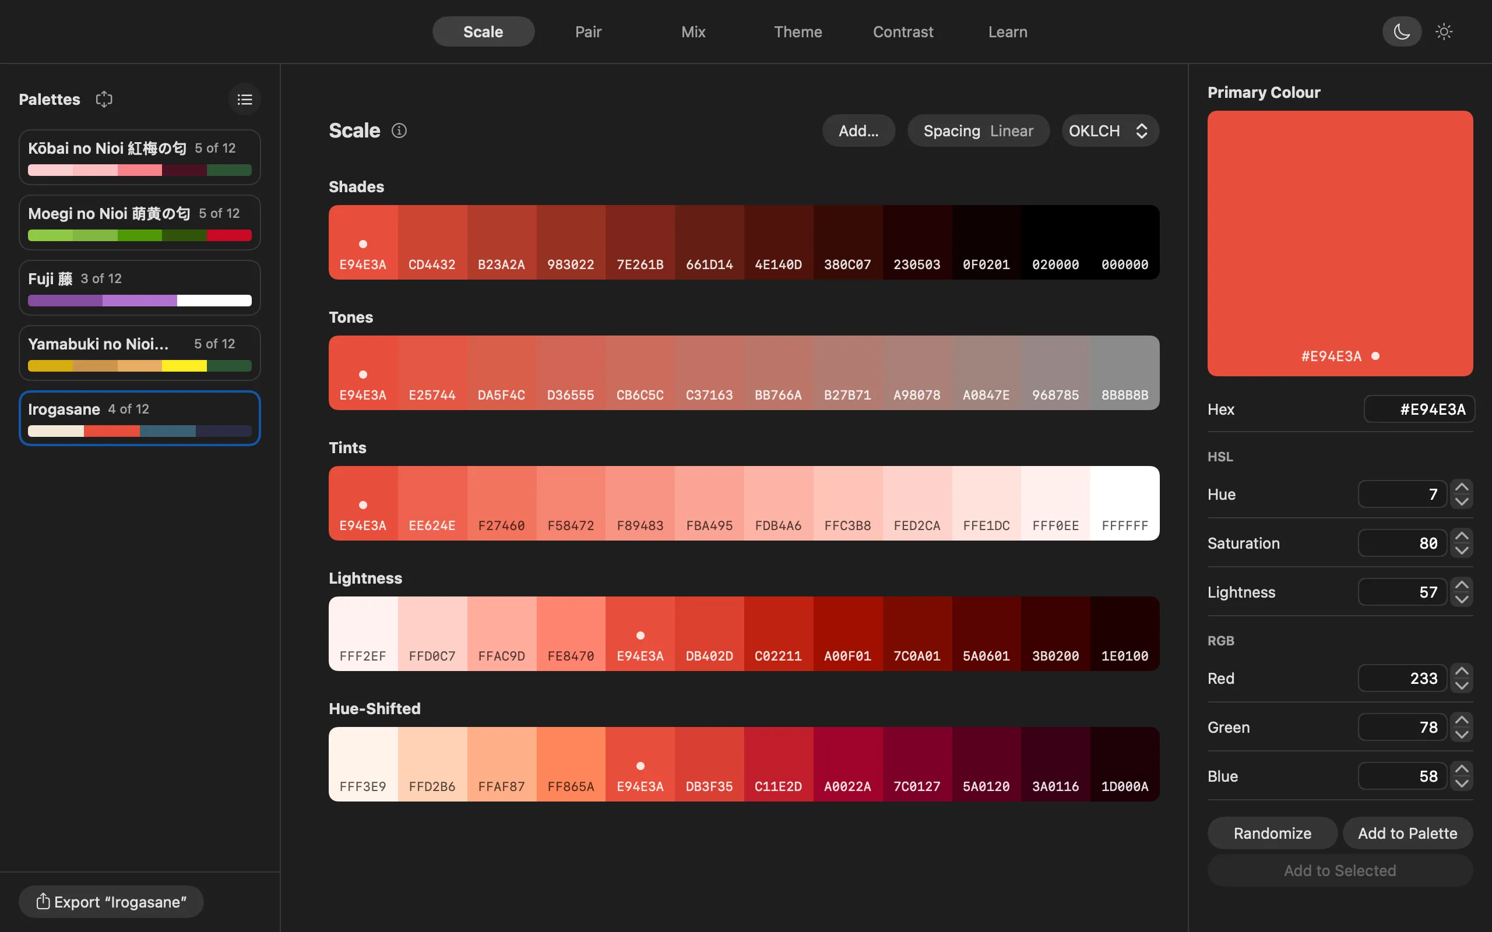Screen dimensions: 1492x932
Task: Click the Lightness value field in HSL
Action: coord(1402,592)
